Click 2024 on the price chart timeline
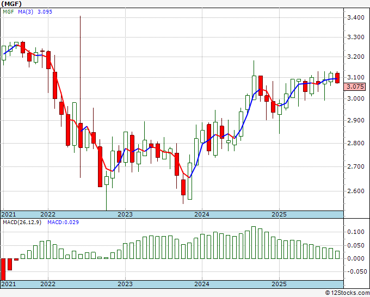The width and height of the screenshot is (370, 297). (202, 214)
